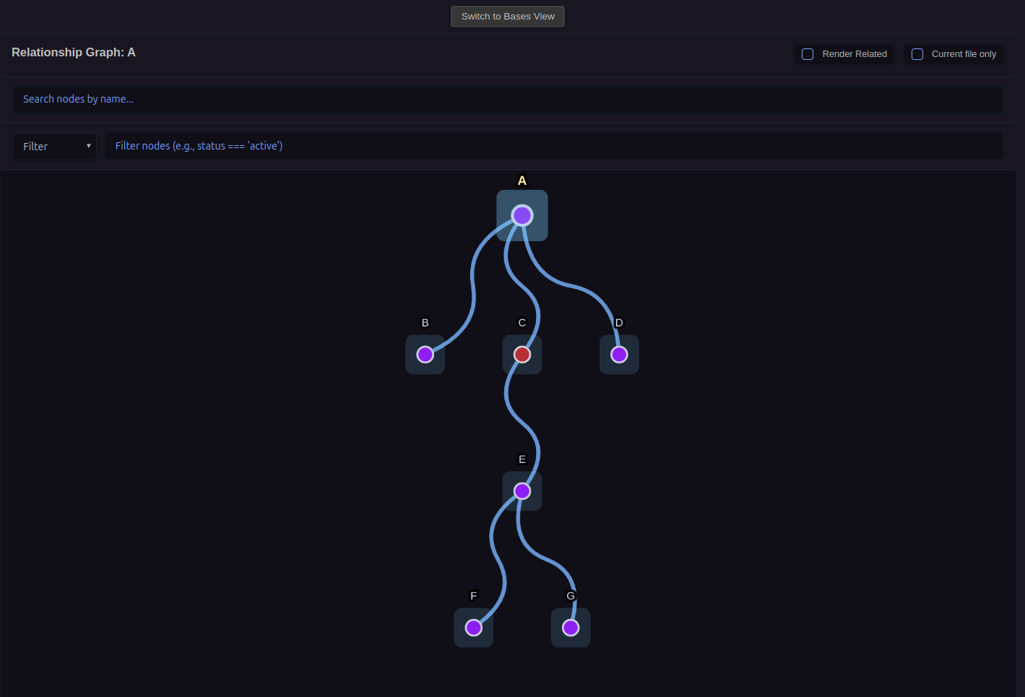Click the Render Related label text
1025x697 pixels.
point(855,54)
